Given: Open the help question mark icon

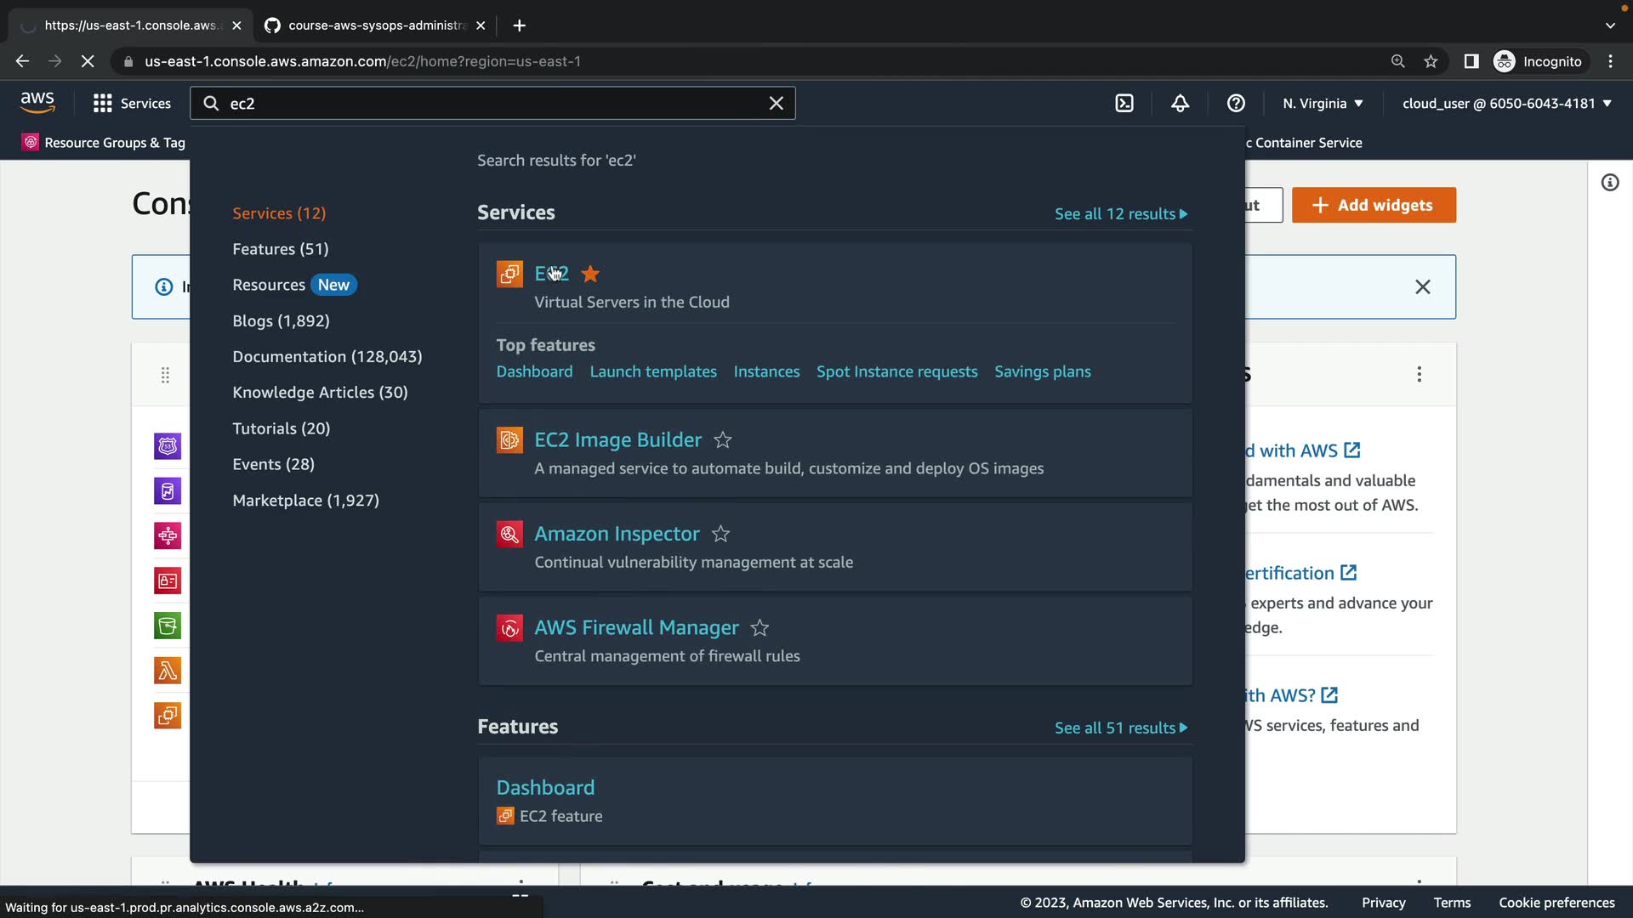Looking at the screenshot, I should (1236, 103).
